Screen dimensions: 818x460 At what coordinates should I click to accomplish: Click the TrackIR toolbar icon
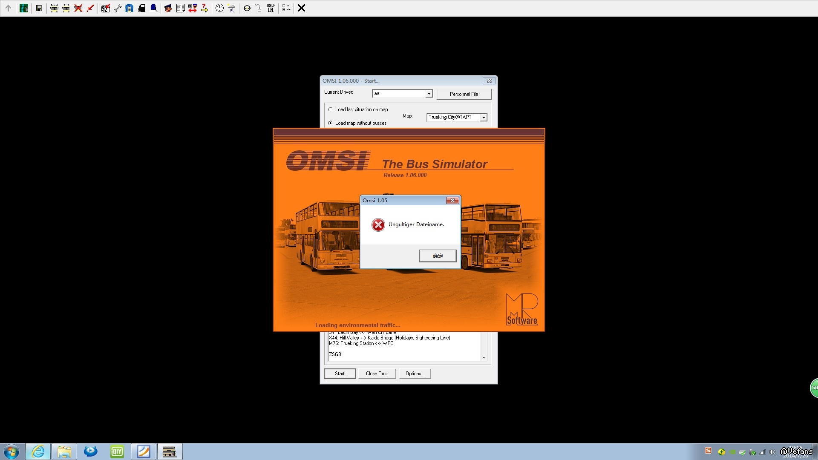point(271,8)
